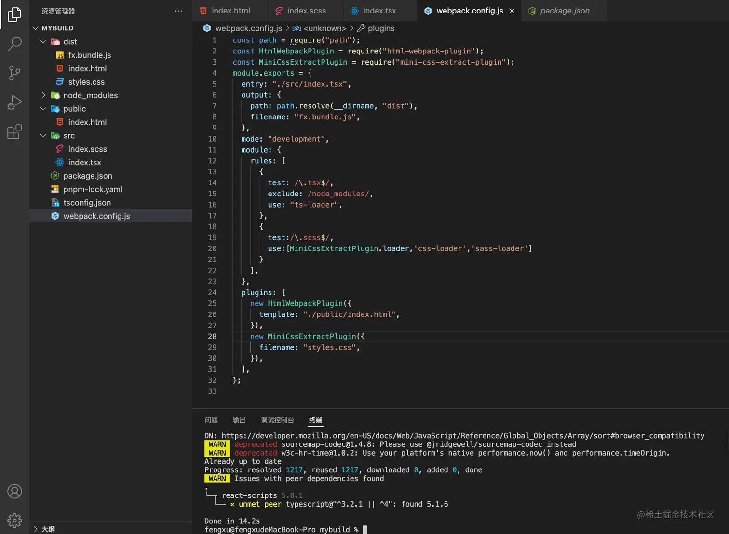Switch to 问题 problems panel tab
This screenshot has height=534, width=729.
pyautogui.click(x=211, y=420)
